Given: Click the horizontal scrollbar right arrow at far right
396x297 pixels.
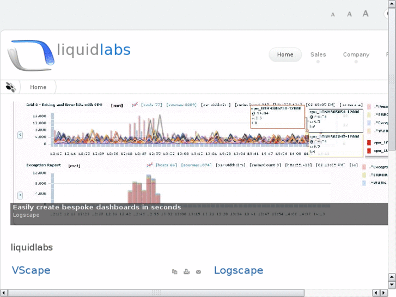Looking at the screenshot, I should pos(384,293).
